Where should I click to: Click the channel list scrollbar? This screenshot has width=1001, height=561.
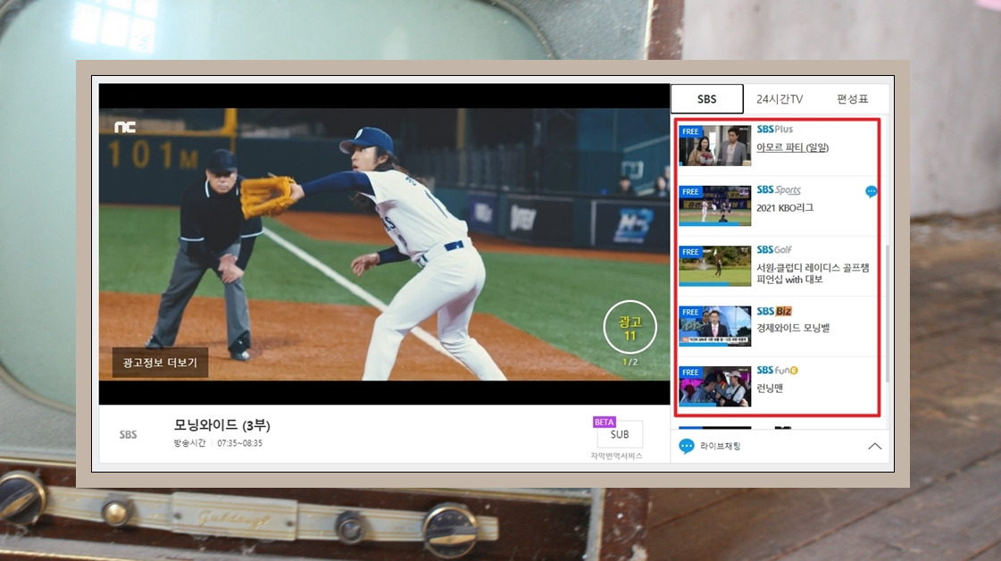[x=887, y=313]
